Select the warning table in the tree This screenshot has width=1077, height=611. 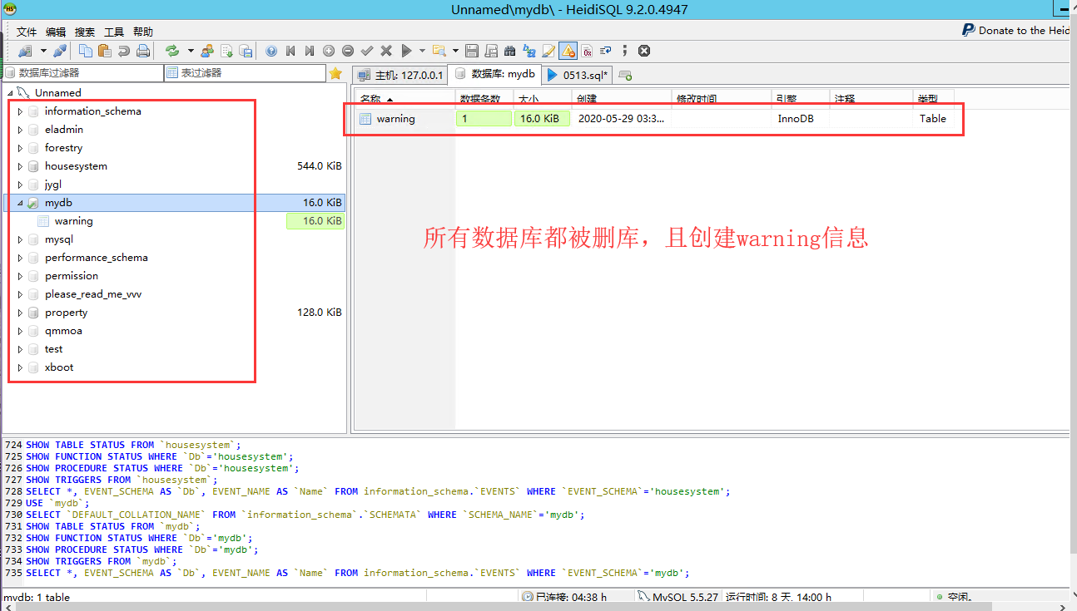point(73,221)
